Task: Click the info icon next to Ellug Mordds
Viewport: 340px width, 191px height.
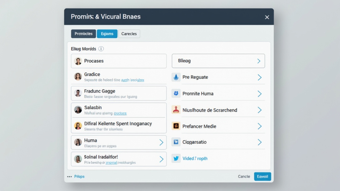Action: tap(101, 49)
